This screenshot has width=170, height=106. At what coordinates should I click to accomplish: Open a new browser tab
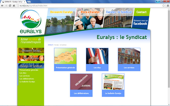29,2
